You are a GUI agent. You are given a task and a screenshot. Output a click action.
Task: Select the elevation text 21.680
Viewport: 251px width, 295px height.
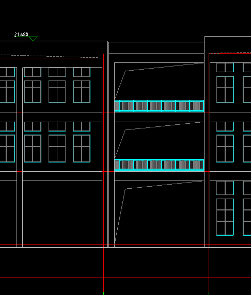point(21,35)
